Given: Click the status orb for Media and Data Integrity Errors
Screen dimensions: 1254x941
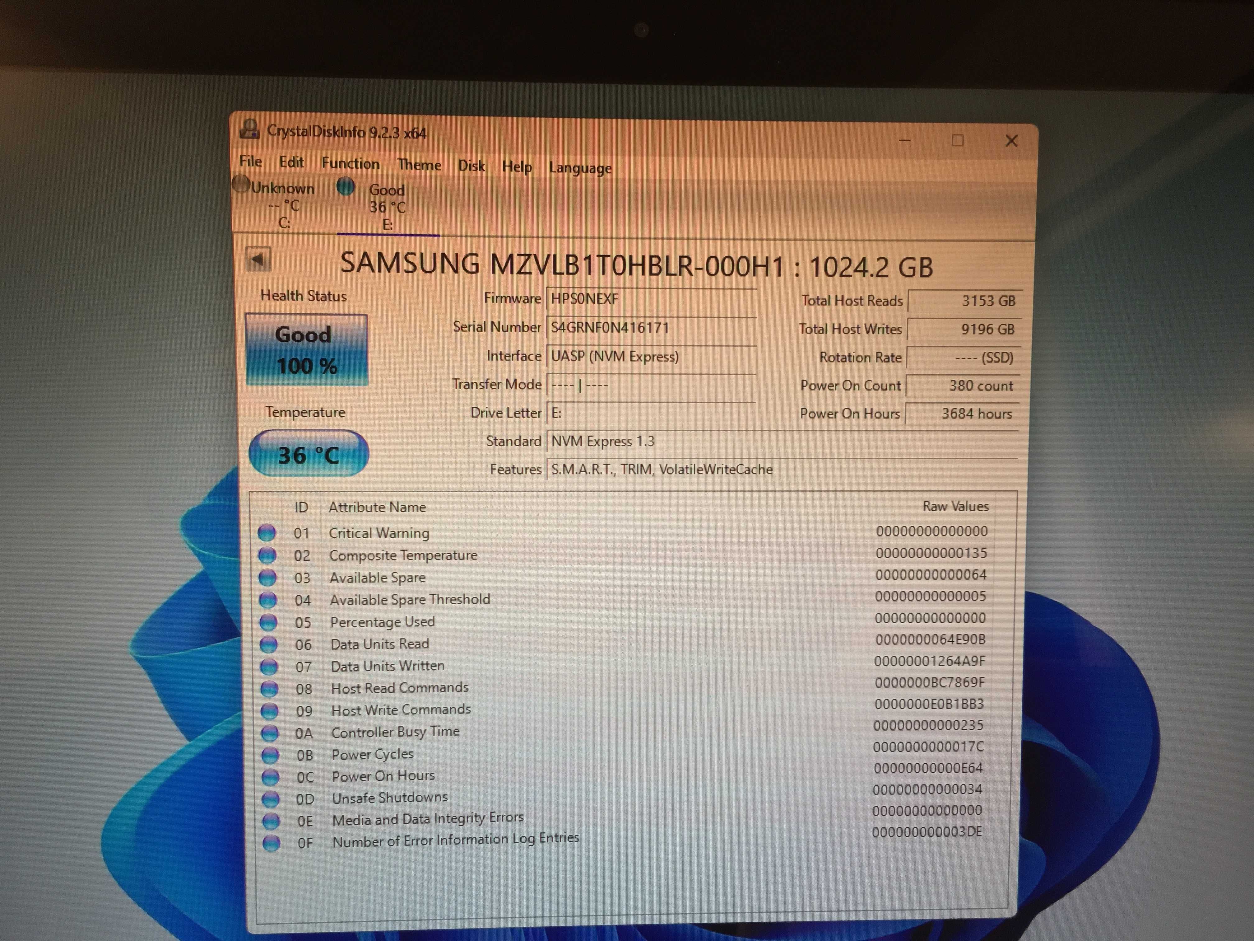Looking at the screenshot, I should point(271,821).
